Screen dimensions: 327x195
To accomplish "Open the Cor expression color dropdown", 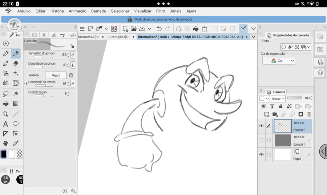I will pos(279,61).
